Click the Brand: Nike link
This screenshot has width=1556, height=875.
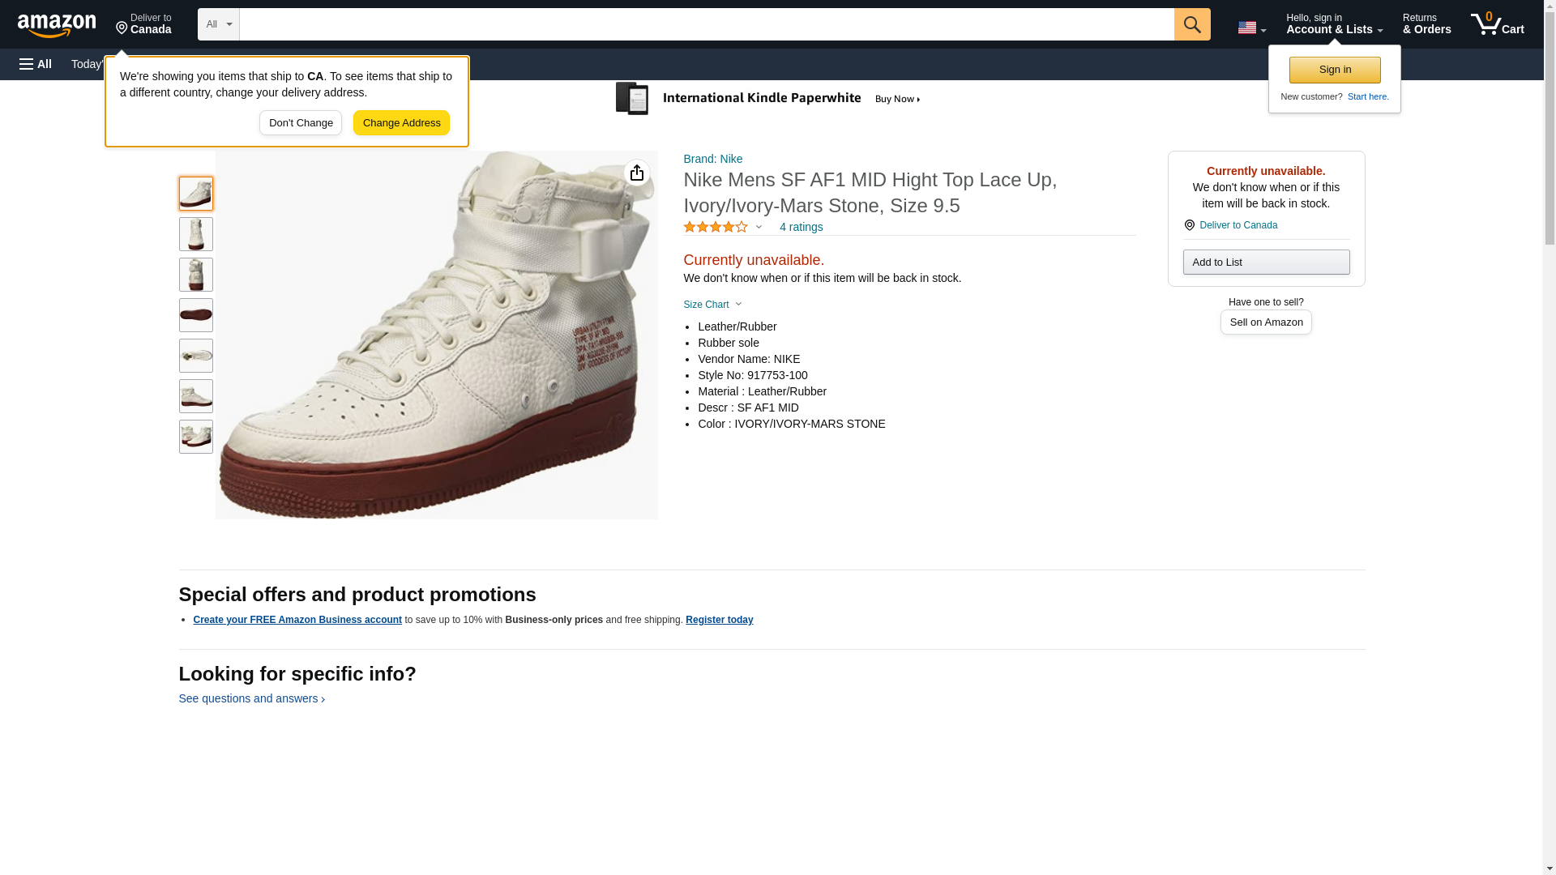click(712, 159)
